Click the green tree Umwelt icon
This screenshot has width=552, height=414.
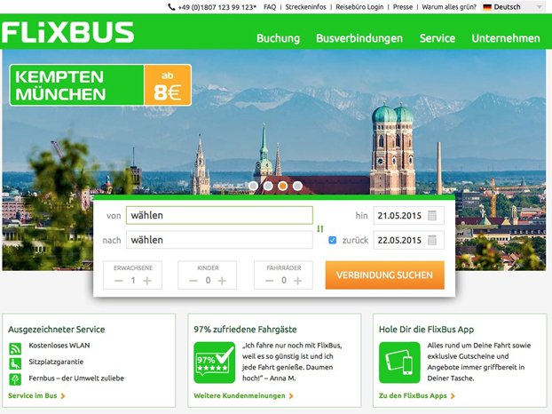[x=15, y=379]
